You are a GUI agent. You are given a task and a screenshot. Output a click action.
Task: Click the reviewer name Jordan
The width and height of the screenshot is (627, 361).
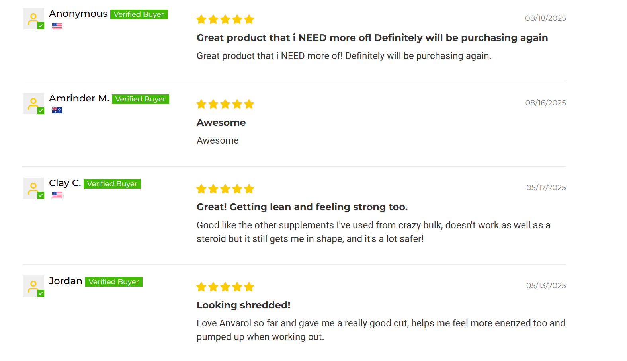tap(65, 281)
